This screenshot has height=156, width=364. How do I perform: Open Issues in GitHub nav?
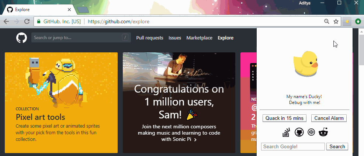point(175,38)
